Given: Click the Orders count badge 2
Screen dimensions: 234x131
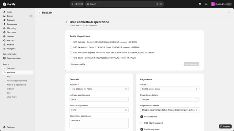Looking at the screenshot, I should click(x=31, y=16).
